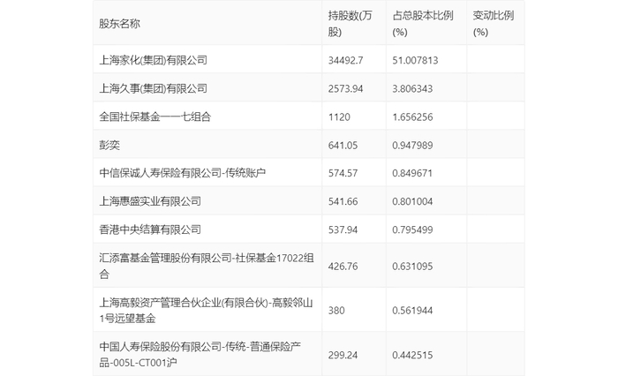The width and height of the screenshot is (618, 376).
Task: Click the 股东名称 column header
Action: [119, 24]
